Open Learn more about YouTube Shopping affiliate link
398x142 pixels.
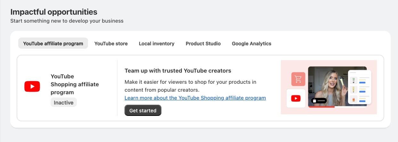195,98
